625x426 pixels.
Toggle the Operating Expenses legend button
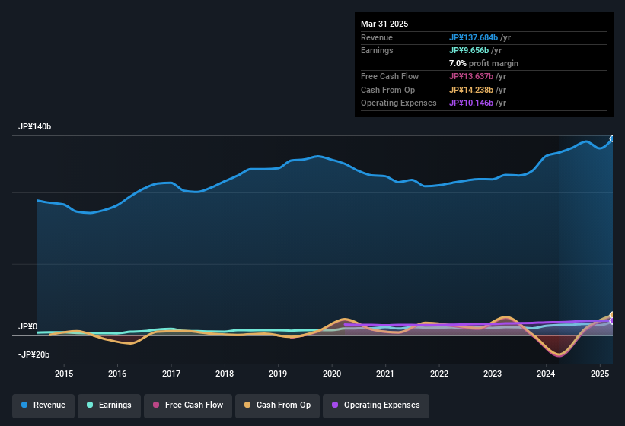tap(376, 405)
